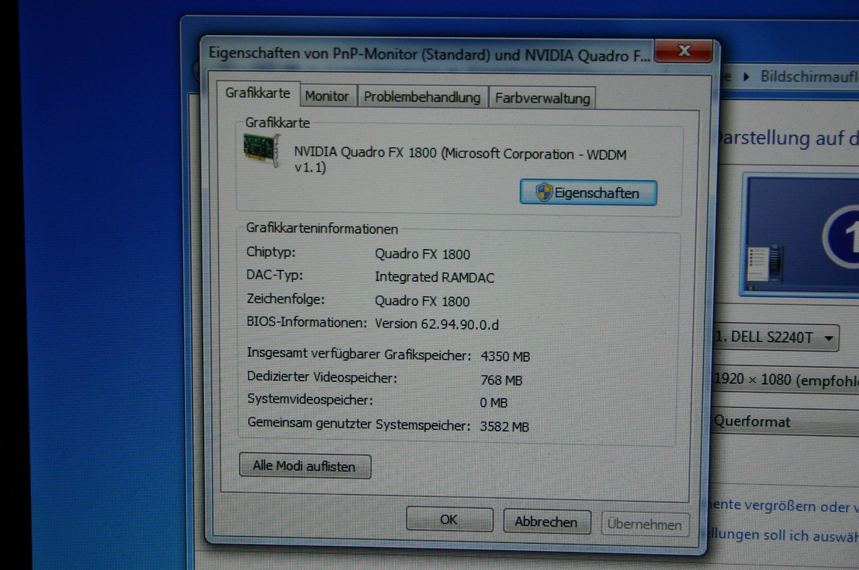Switch to the Grafikkarte tab
Viewport: 859px width, 570px height.
258,93
